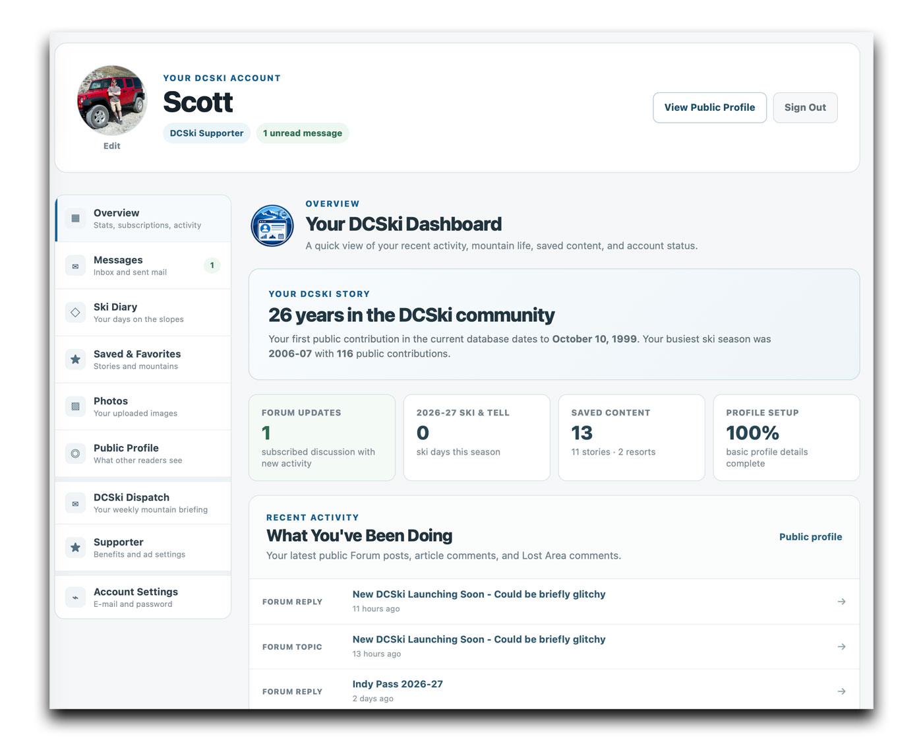Open the Public profile link in Recent Activity
Viewport: 923px width, 756px height.
(810, 537)
